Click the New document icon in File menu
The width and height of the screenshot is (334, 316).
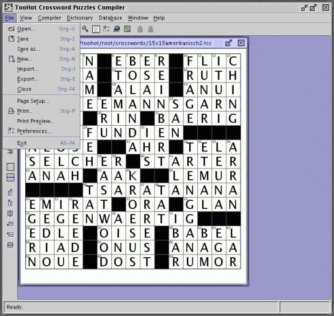tap(12, 59)
